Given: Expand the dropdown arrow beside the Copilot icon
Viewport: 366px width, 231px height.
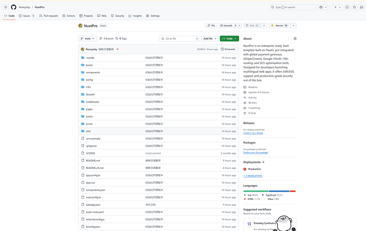Looking at the screenshot, I should point(326,7).
